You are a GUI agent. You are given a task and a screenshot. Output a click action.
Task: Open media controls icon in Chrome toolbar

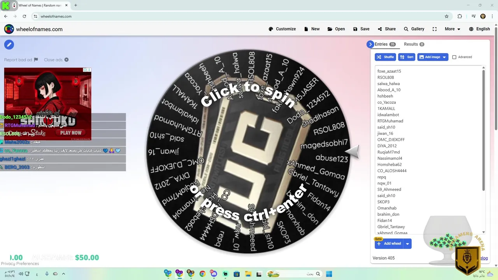coord(473,16)
